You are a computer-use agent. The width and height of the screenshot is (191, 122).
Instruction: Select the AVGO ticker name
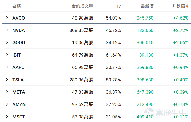(19, 18)
